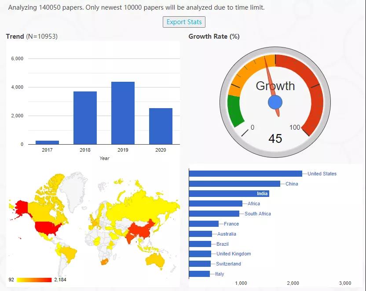Screen dimensions: 366x291
Task: Select the Switzerland bar in country chart
Action: 200,264
